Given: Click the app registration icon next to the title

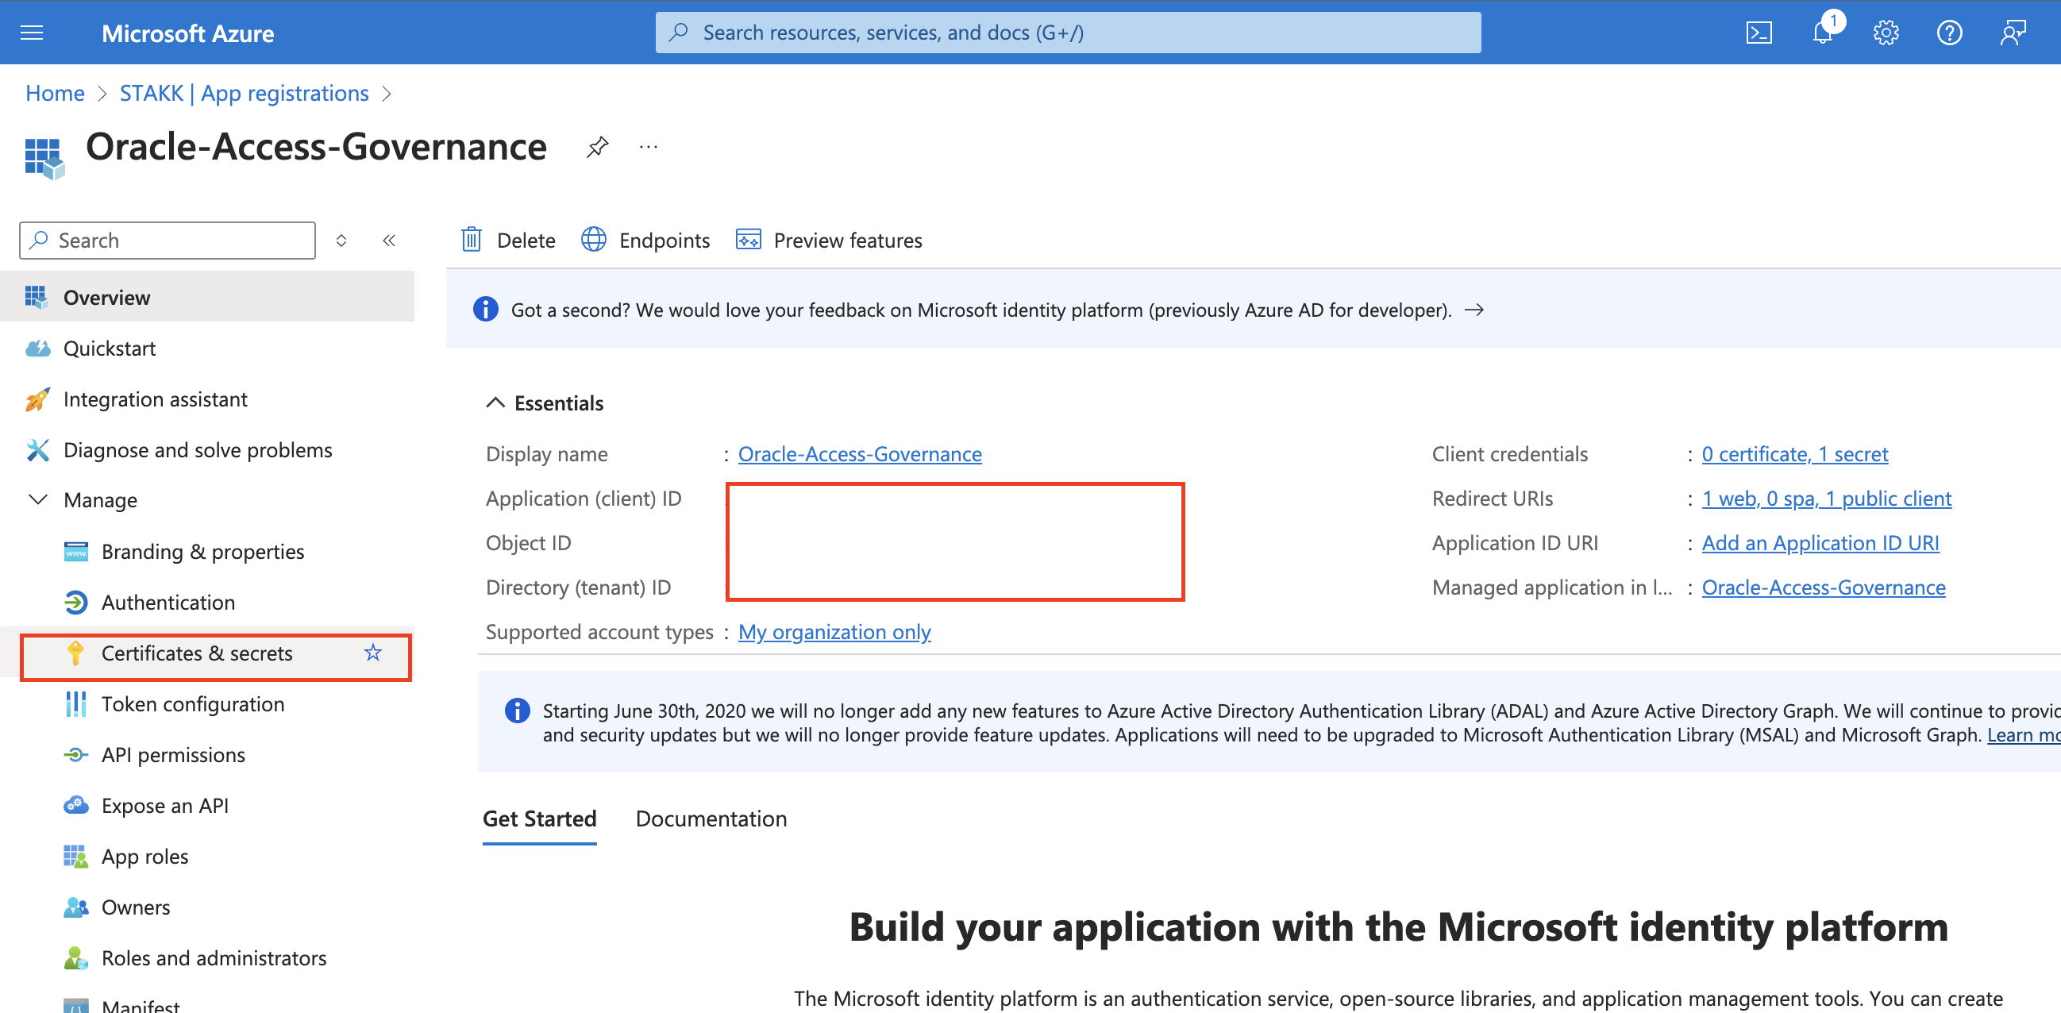Looking at the screenshot, I should (x=44, y=158).
